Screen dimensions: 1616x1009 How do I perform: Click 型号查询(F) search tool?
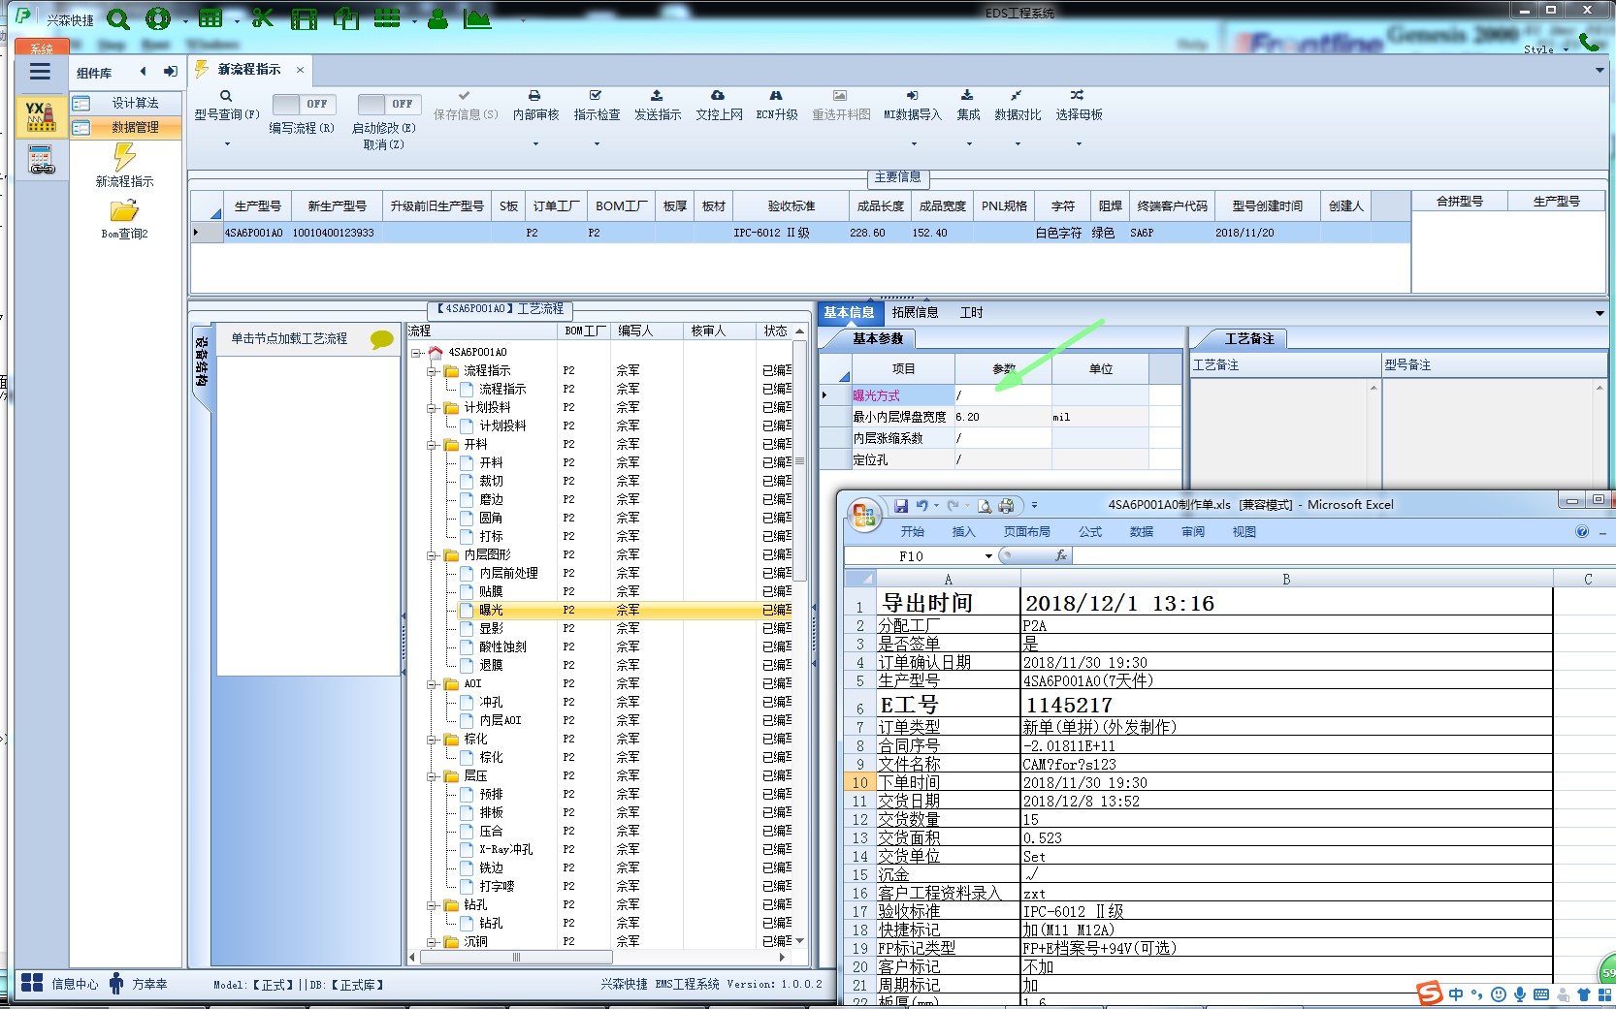227,105
